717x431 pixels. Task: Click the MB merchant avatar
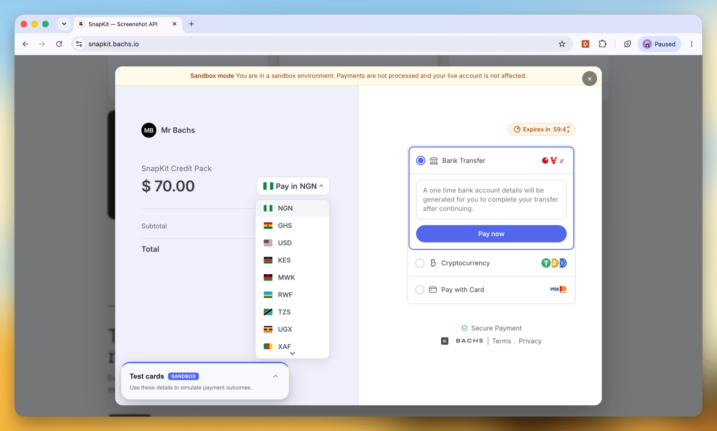click(149, 130)
